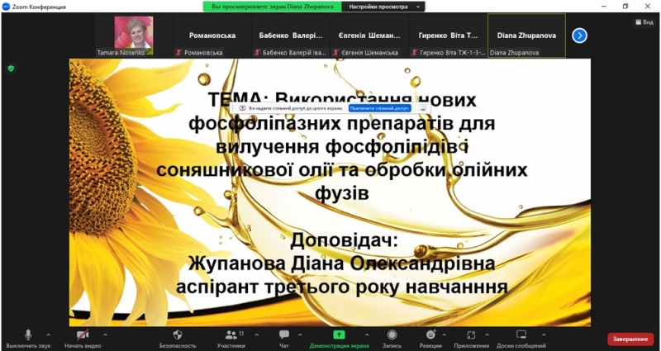Open Вид view layout menu
The width and height of the screenshot is (661, 351).
(644, 22)
